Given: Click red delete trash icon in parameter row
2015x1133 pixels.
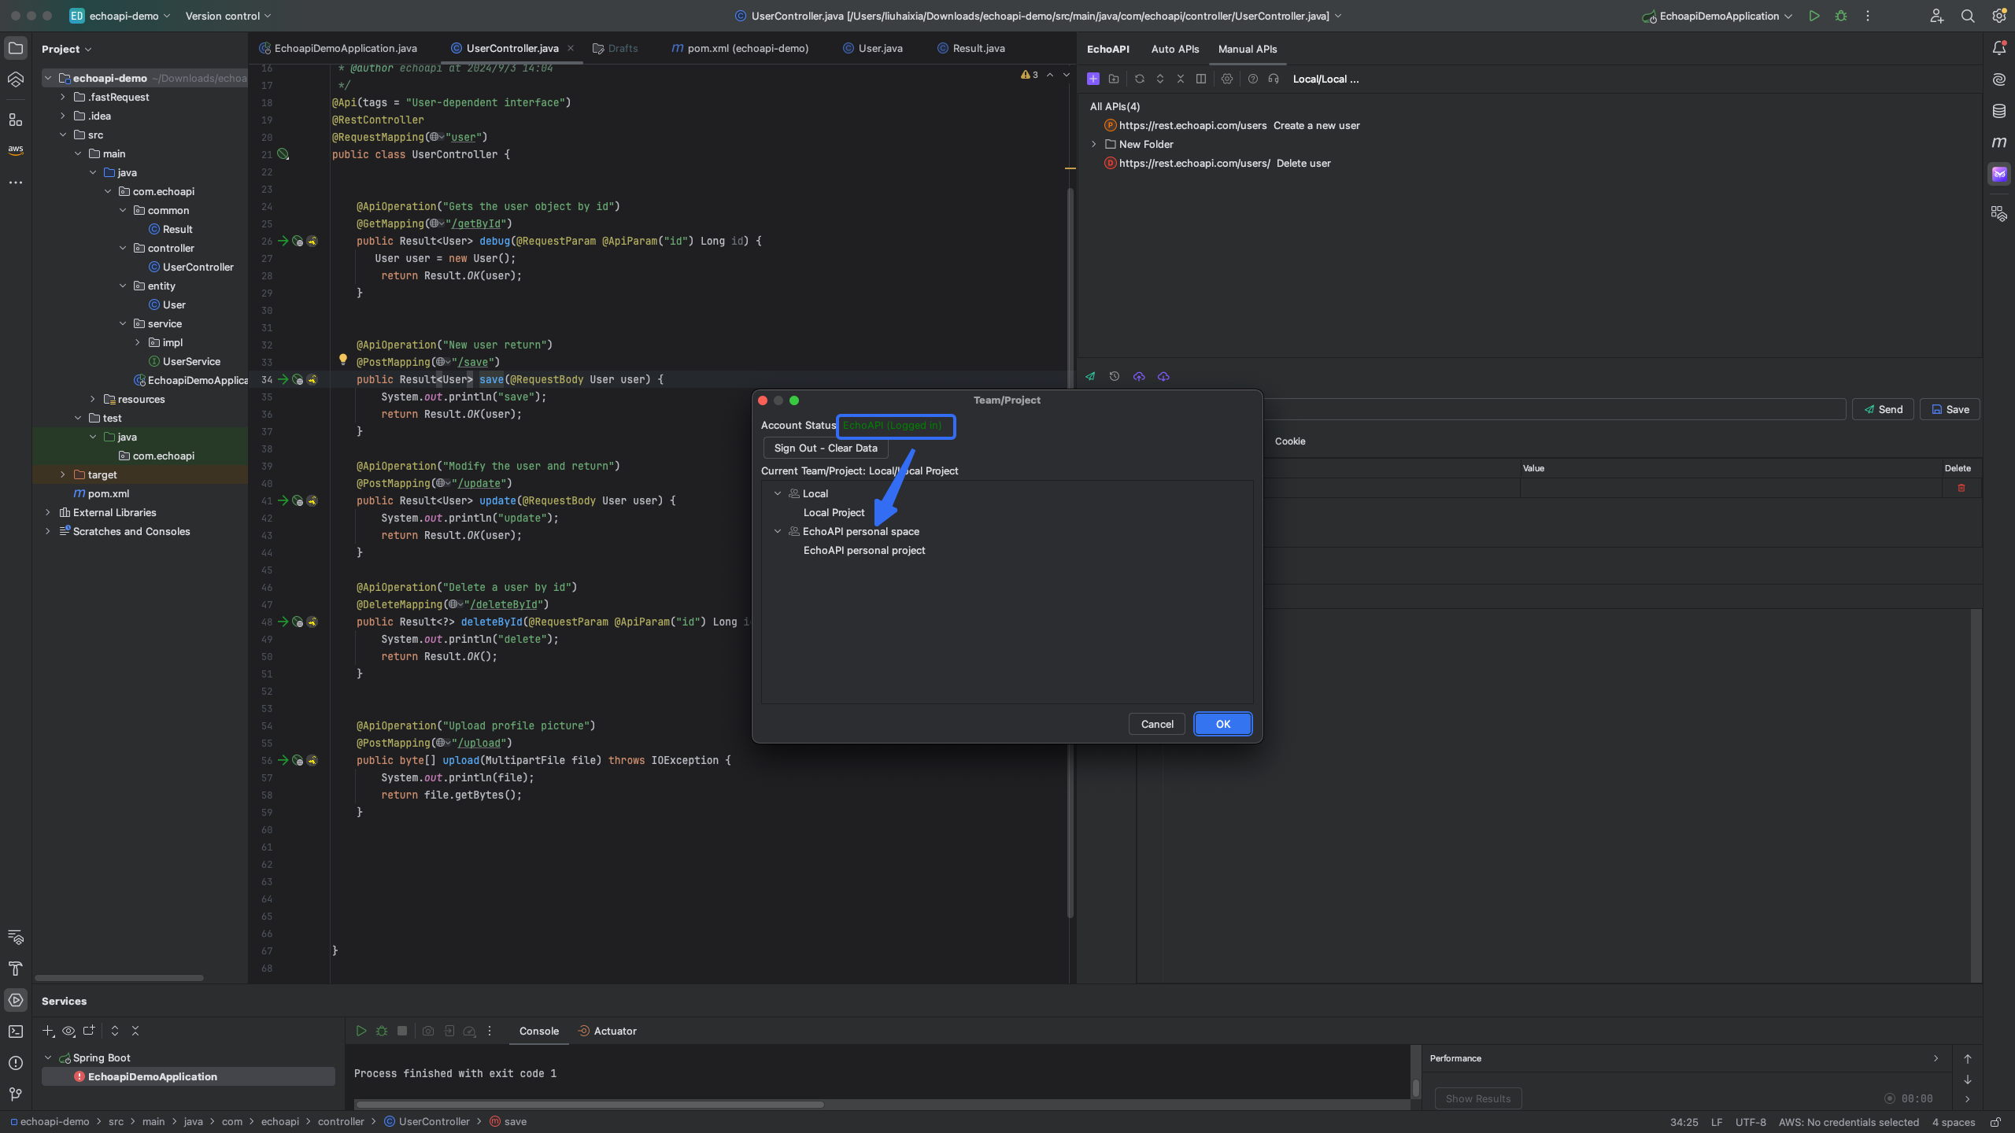Looking at the screenshot, I should point(1961,488).
